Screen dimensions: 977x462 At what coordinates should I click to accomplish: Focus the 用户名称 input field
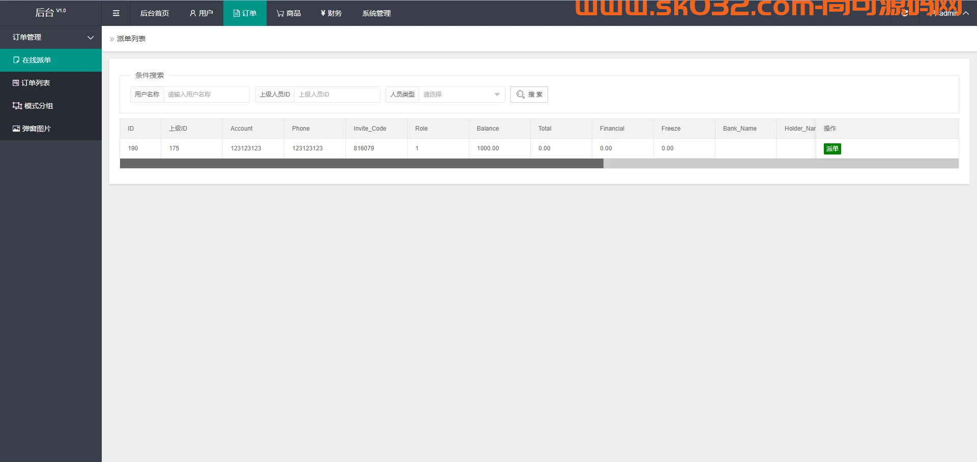click(x=206, y=95)
